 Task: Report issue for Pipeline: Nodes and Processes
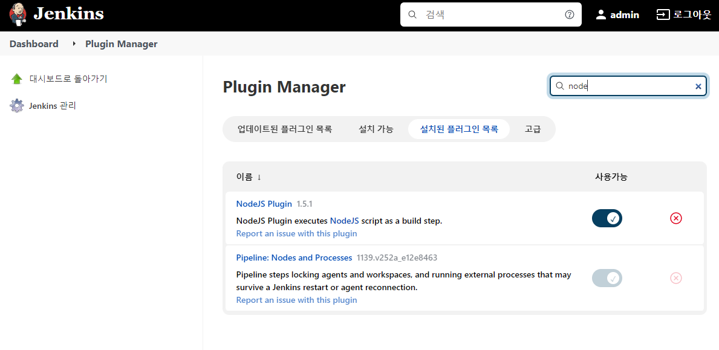(x=297, y=300)
